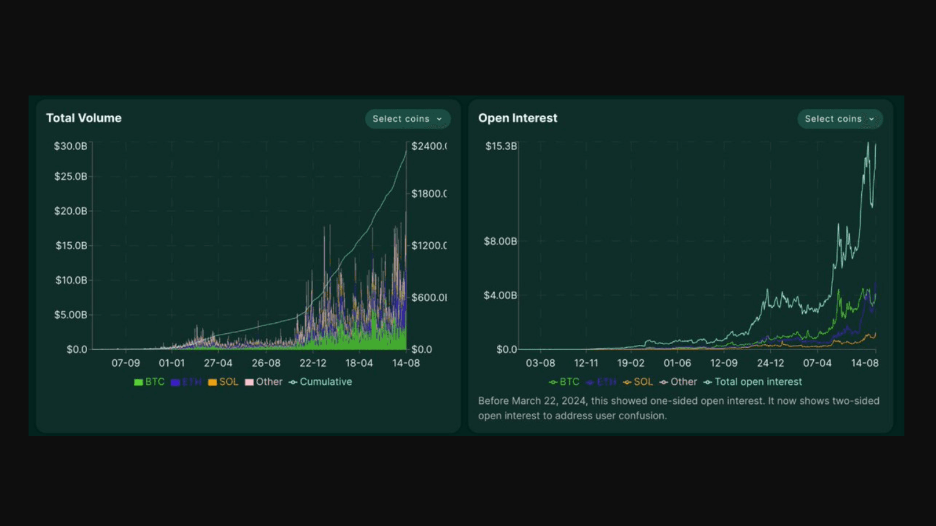Click the $30.0B axis label
936x526 pixels.
click(x=71, y=146)
